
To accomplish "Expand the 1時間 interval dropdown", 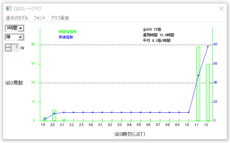I will click(x=21, y=28).
